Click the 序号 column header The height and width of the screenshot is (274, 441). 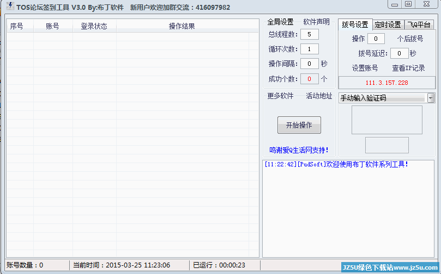click(20, 26)
